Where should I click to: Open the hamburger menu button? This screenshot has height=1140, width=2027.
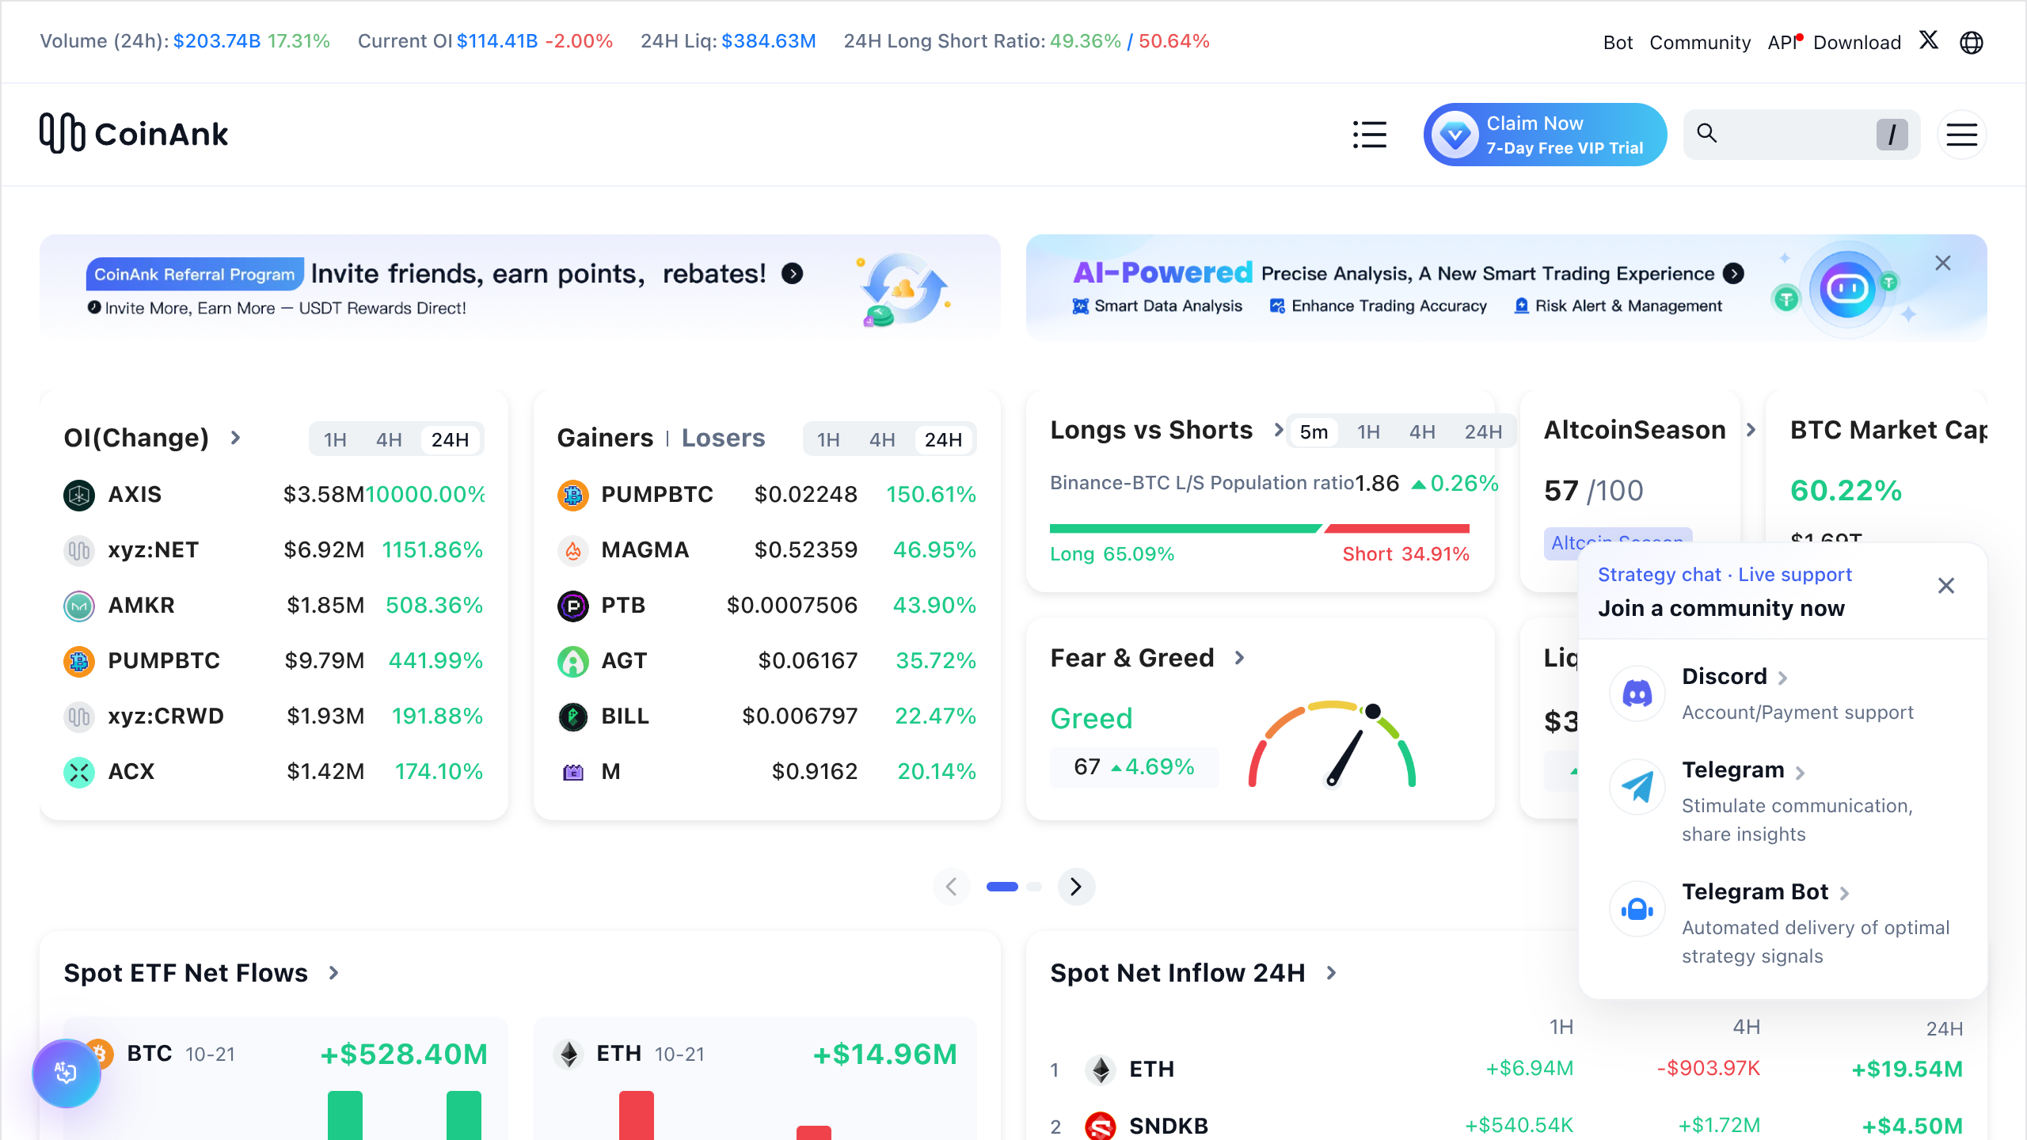(1962, 135)
